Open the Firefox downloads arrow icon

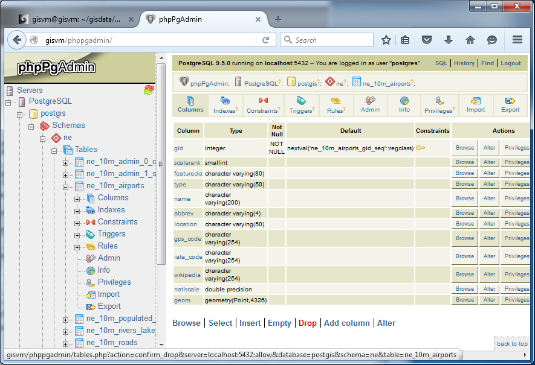tap(449, 40)
